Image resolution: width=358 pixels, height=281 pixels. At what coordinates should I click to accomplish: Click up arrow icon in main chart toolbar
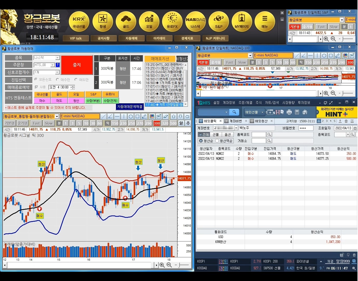pos(174,116)
